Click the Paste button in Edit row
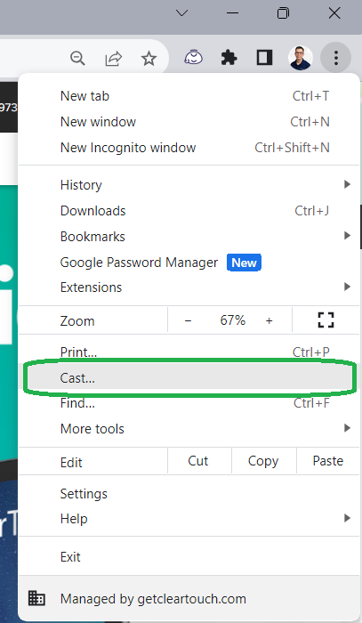Viewport: 362px width, 623px height. pos(328,461)
